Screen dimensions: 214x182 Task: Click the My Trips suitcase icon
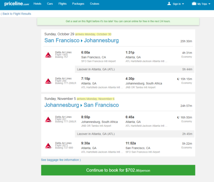(x=194, y=3)
